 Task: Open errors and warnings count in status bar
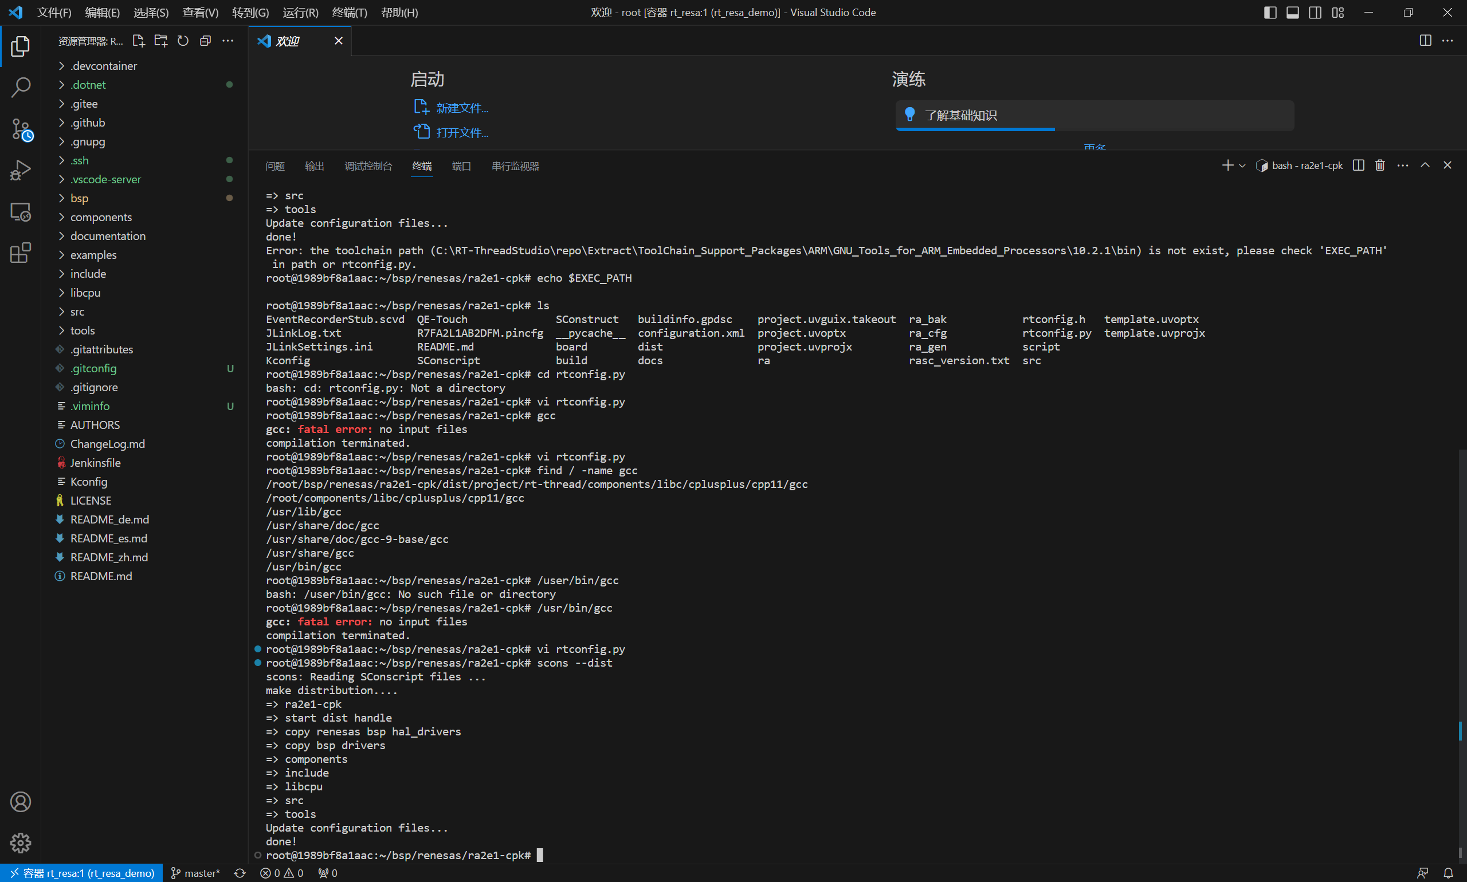(x=282, y=873)
